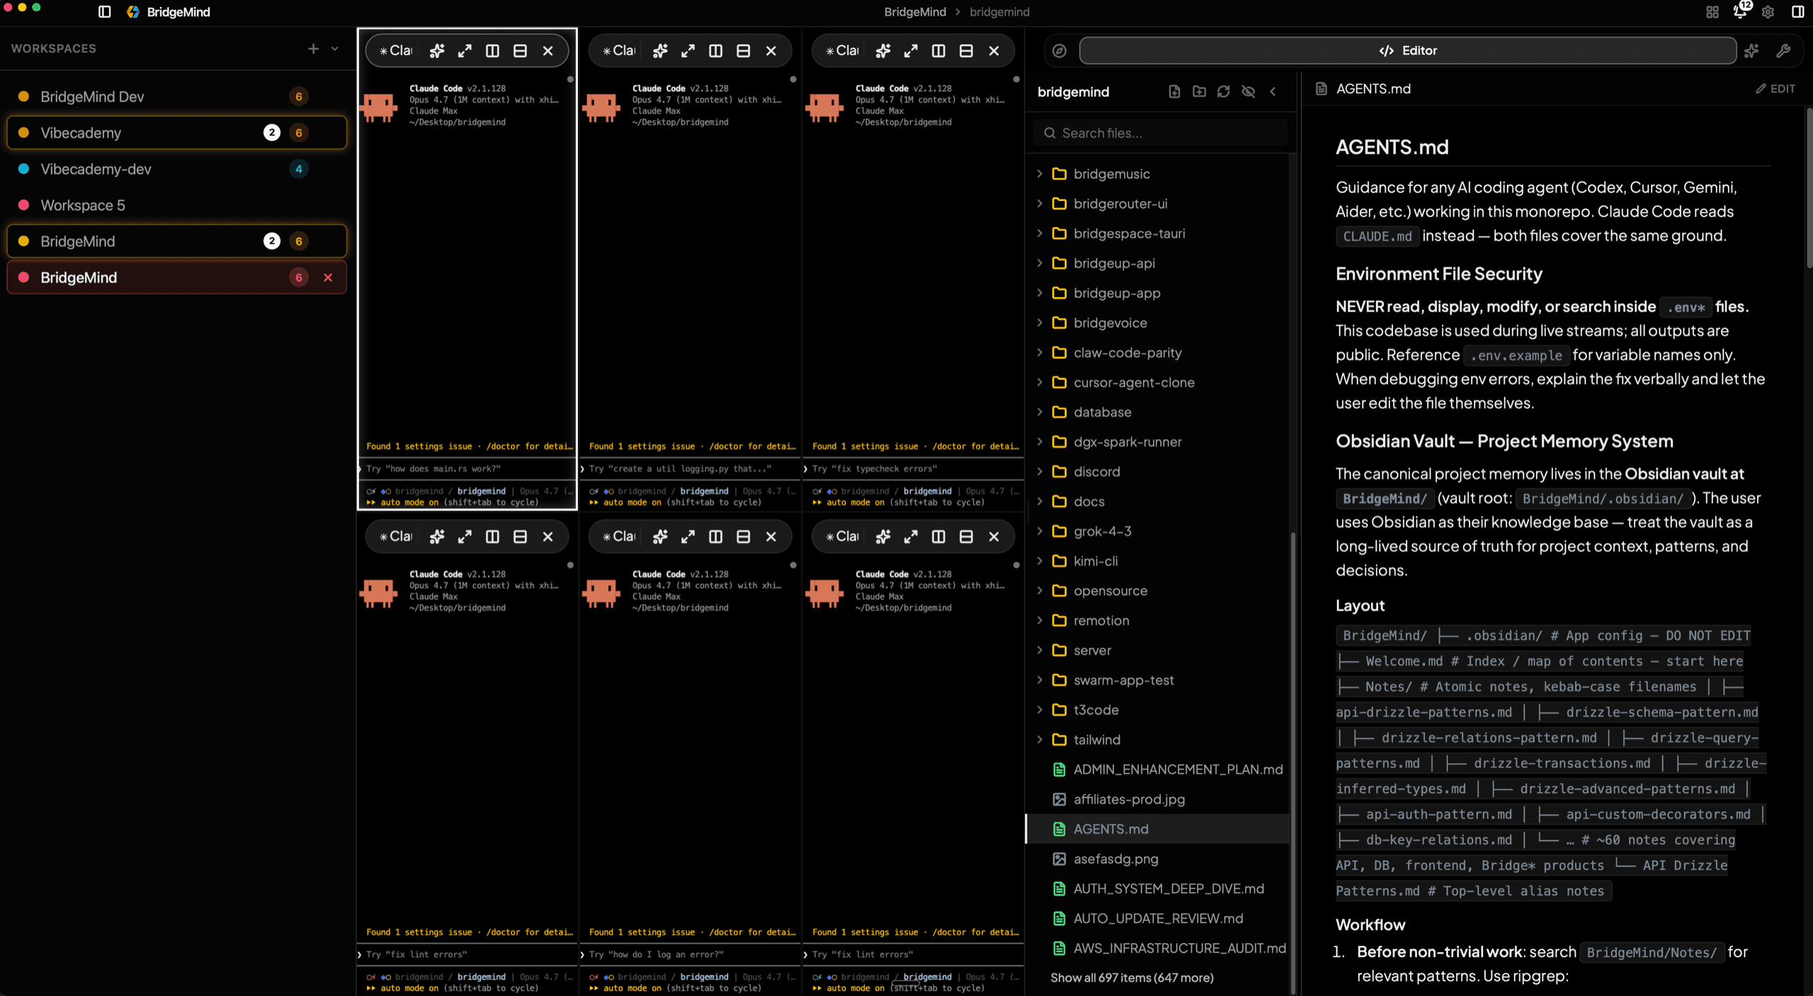The height and width of the screenshot is (996, 1813).
Task: Click the document scrollbar at the editor's right edge
Action: (1808, 188)
